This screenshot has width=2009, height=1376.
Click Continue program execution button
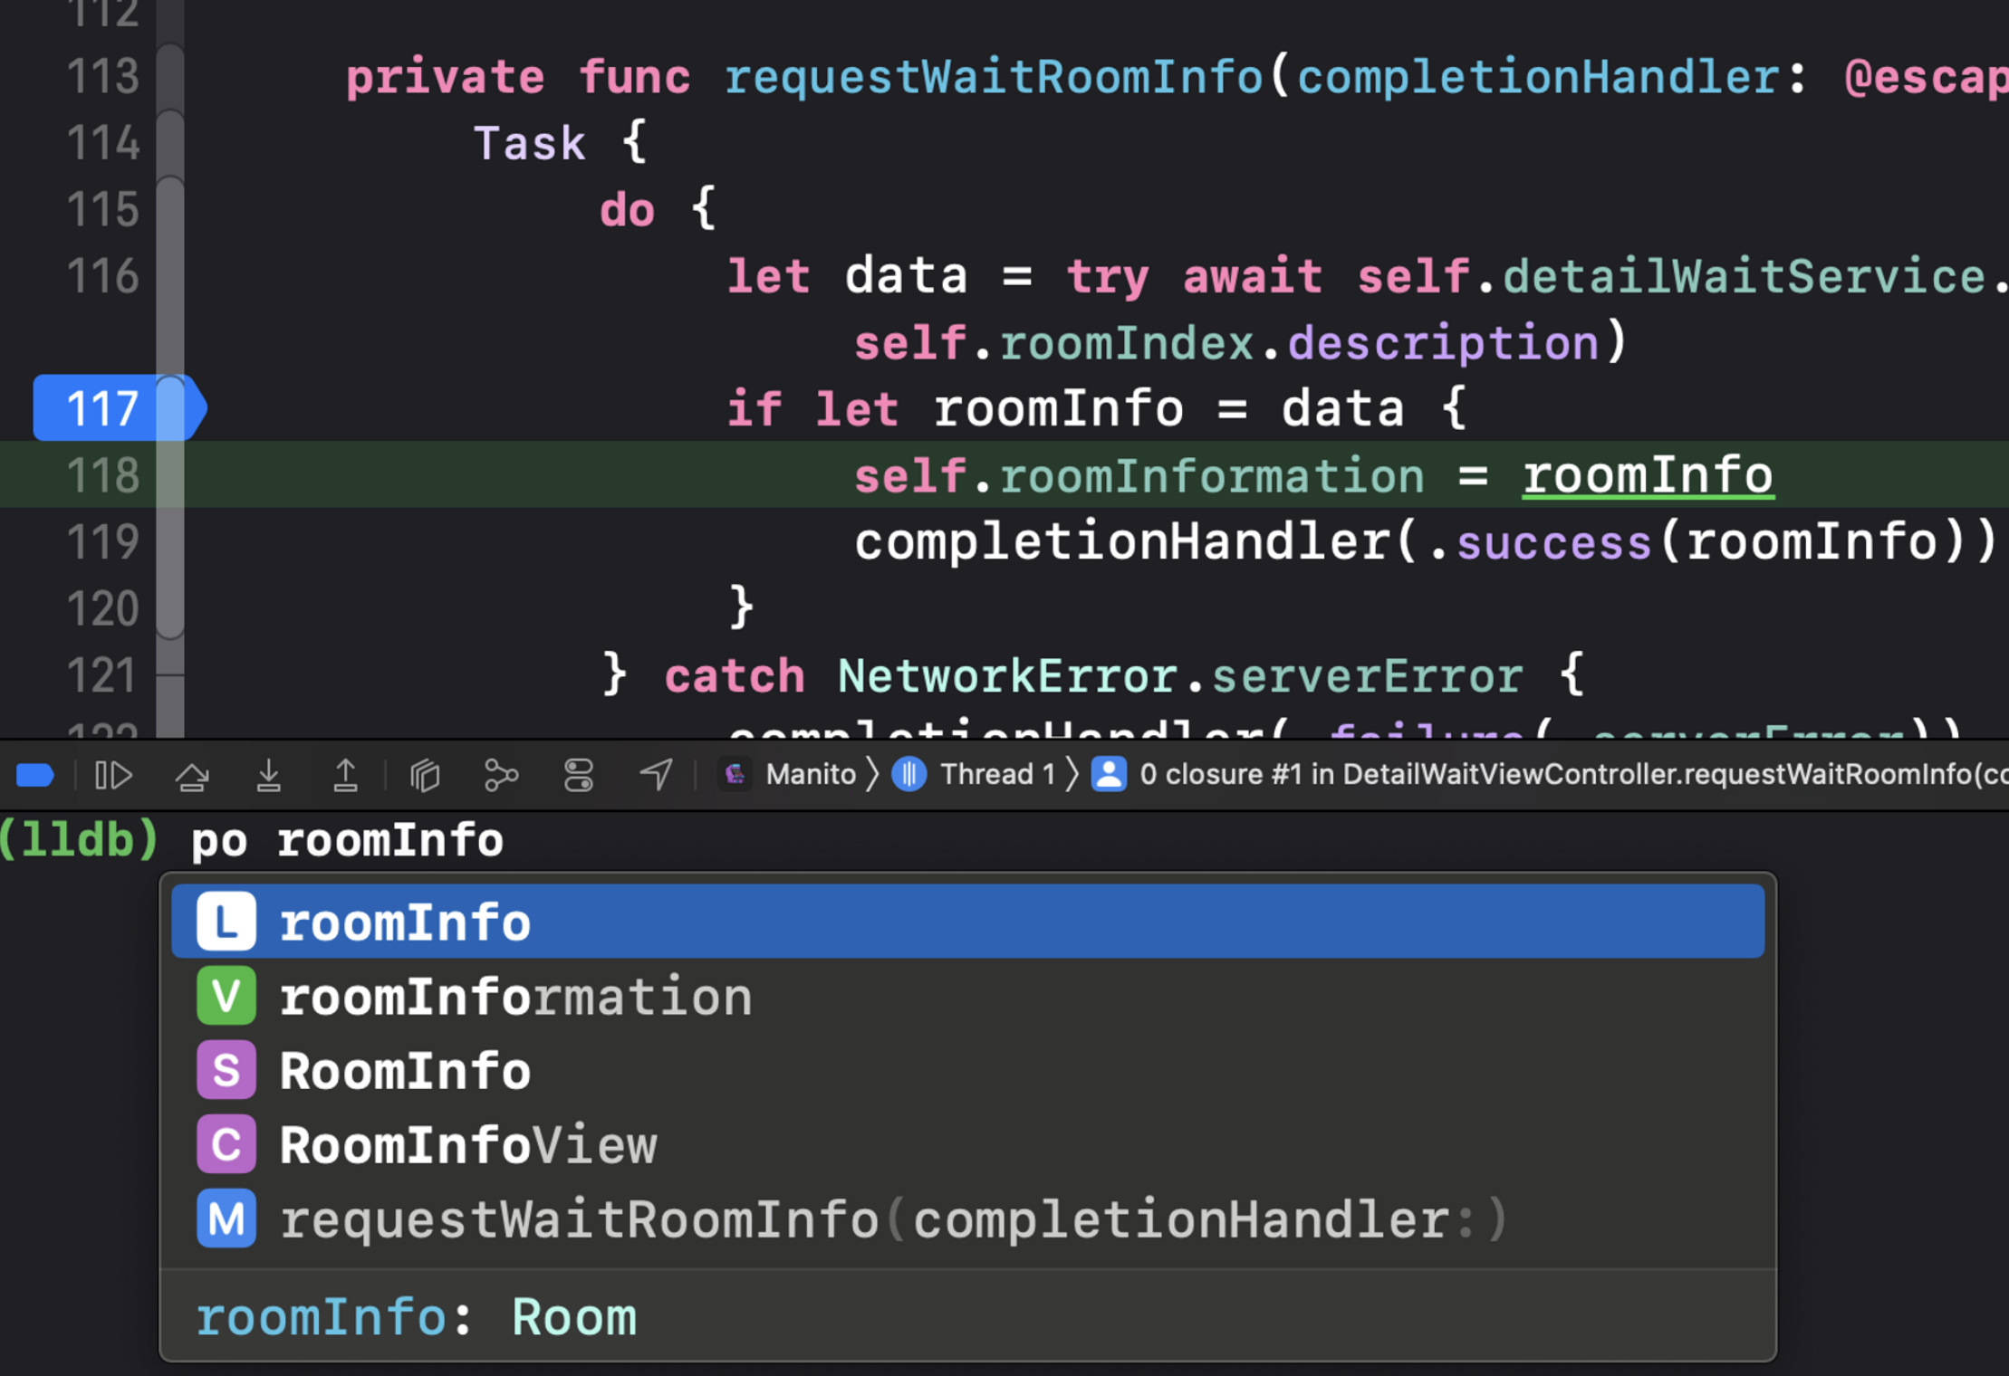[x=114, y=775]
